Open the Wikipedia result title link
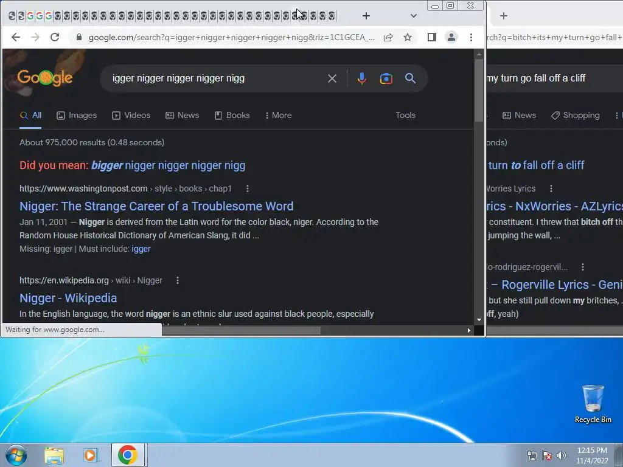 click(x=68, y=298)
